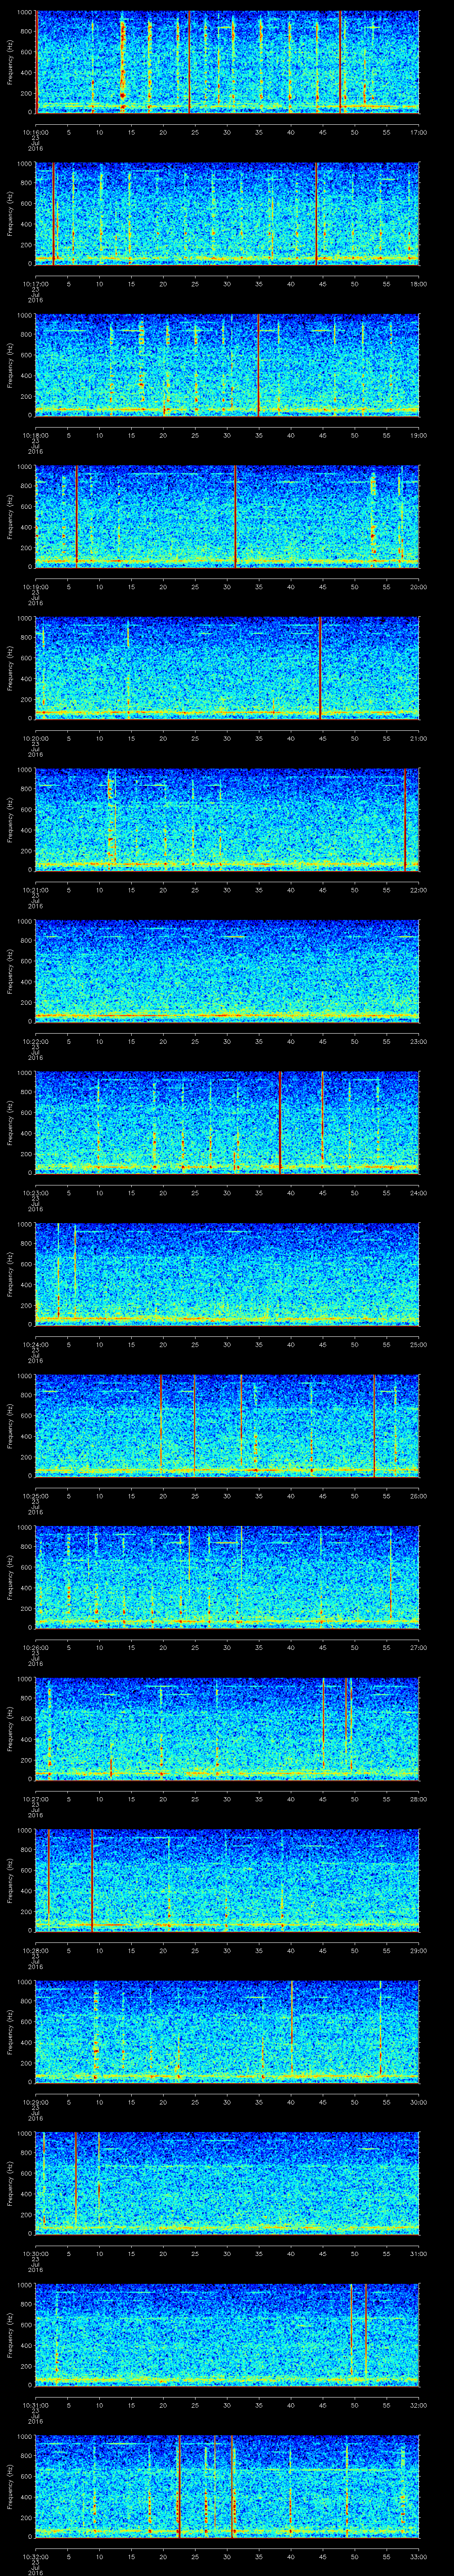Click the 10:21:00 start time label
Viewport: 454px width, 2576px height.
pos(35,890)
